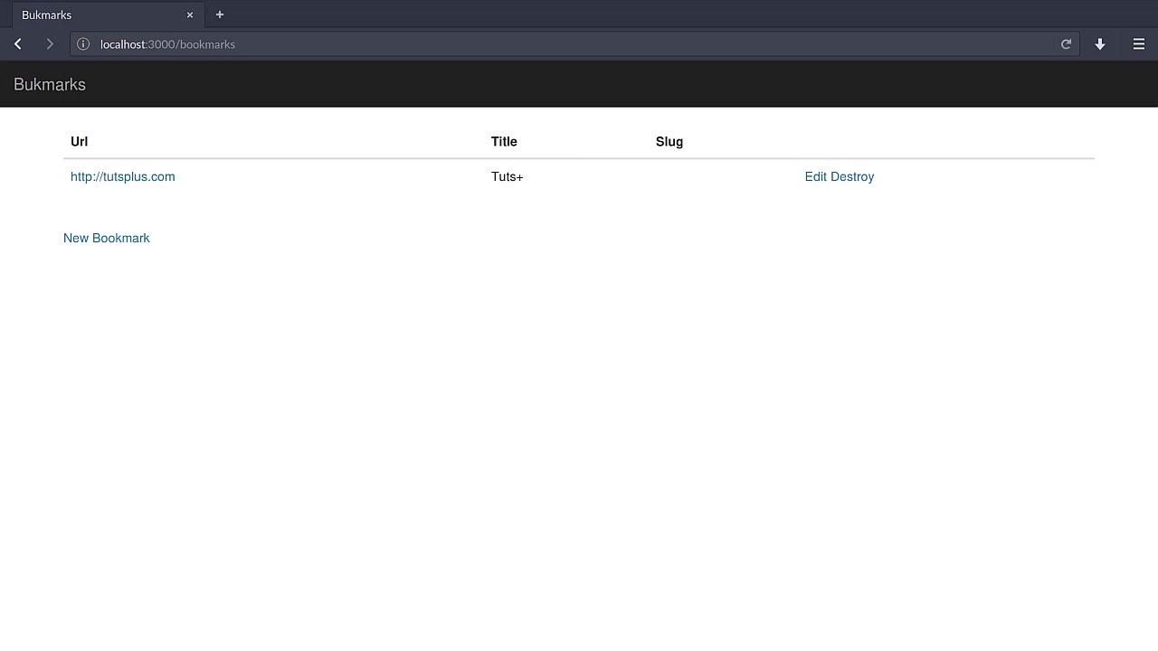Select the Bukmarks browser tab
This screenshot has width=1158, height=651.
coord(108,14)
